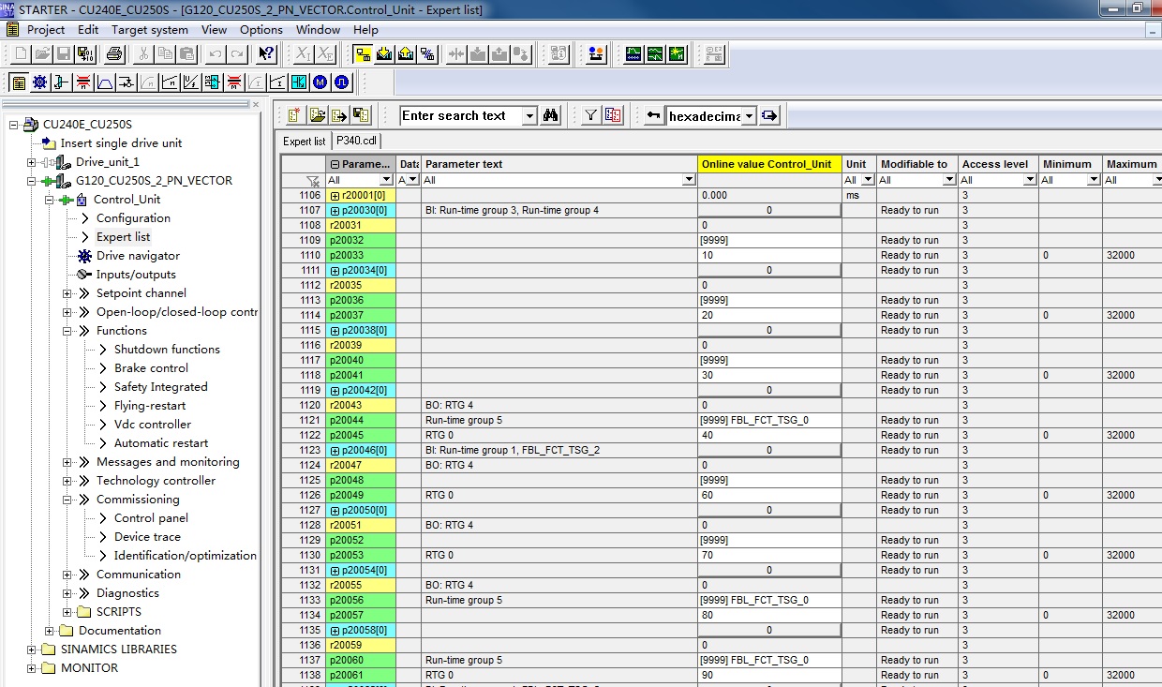Click online value 40 of p20045

coord(768,435)
